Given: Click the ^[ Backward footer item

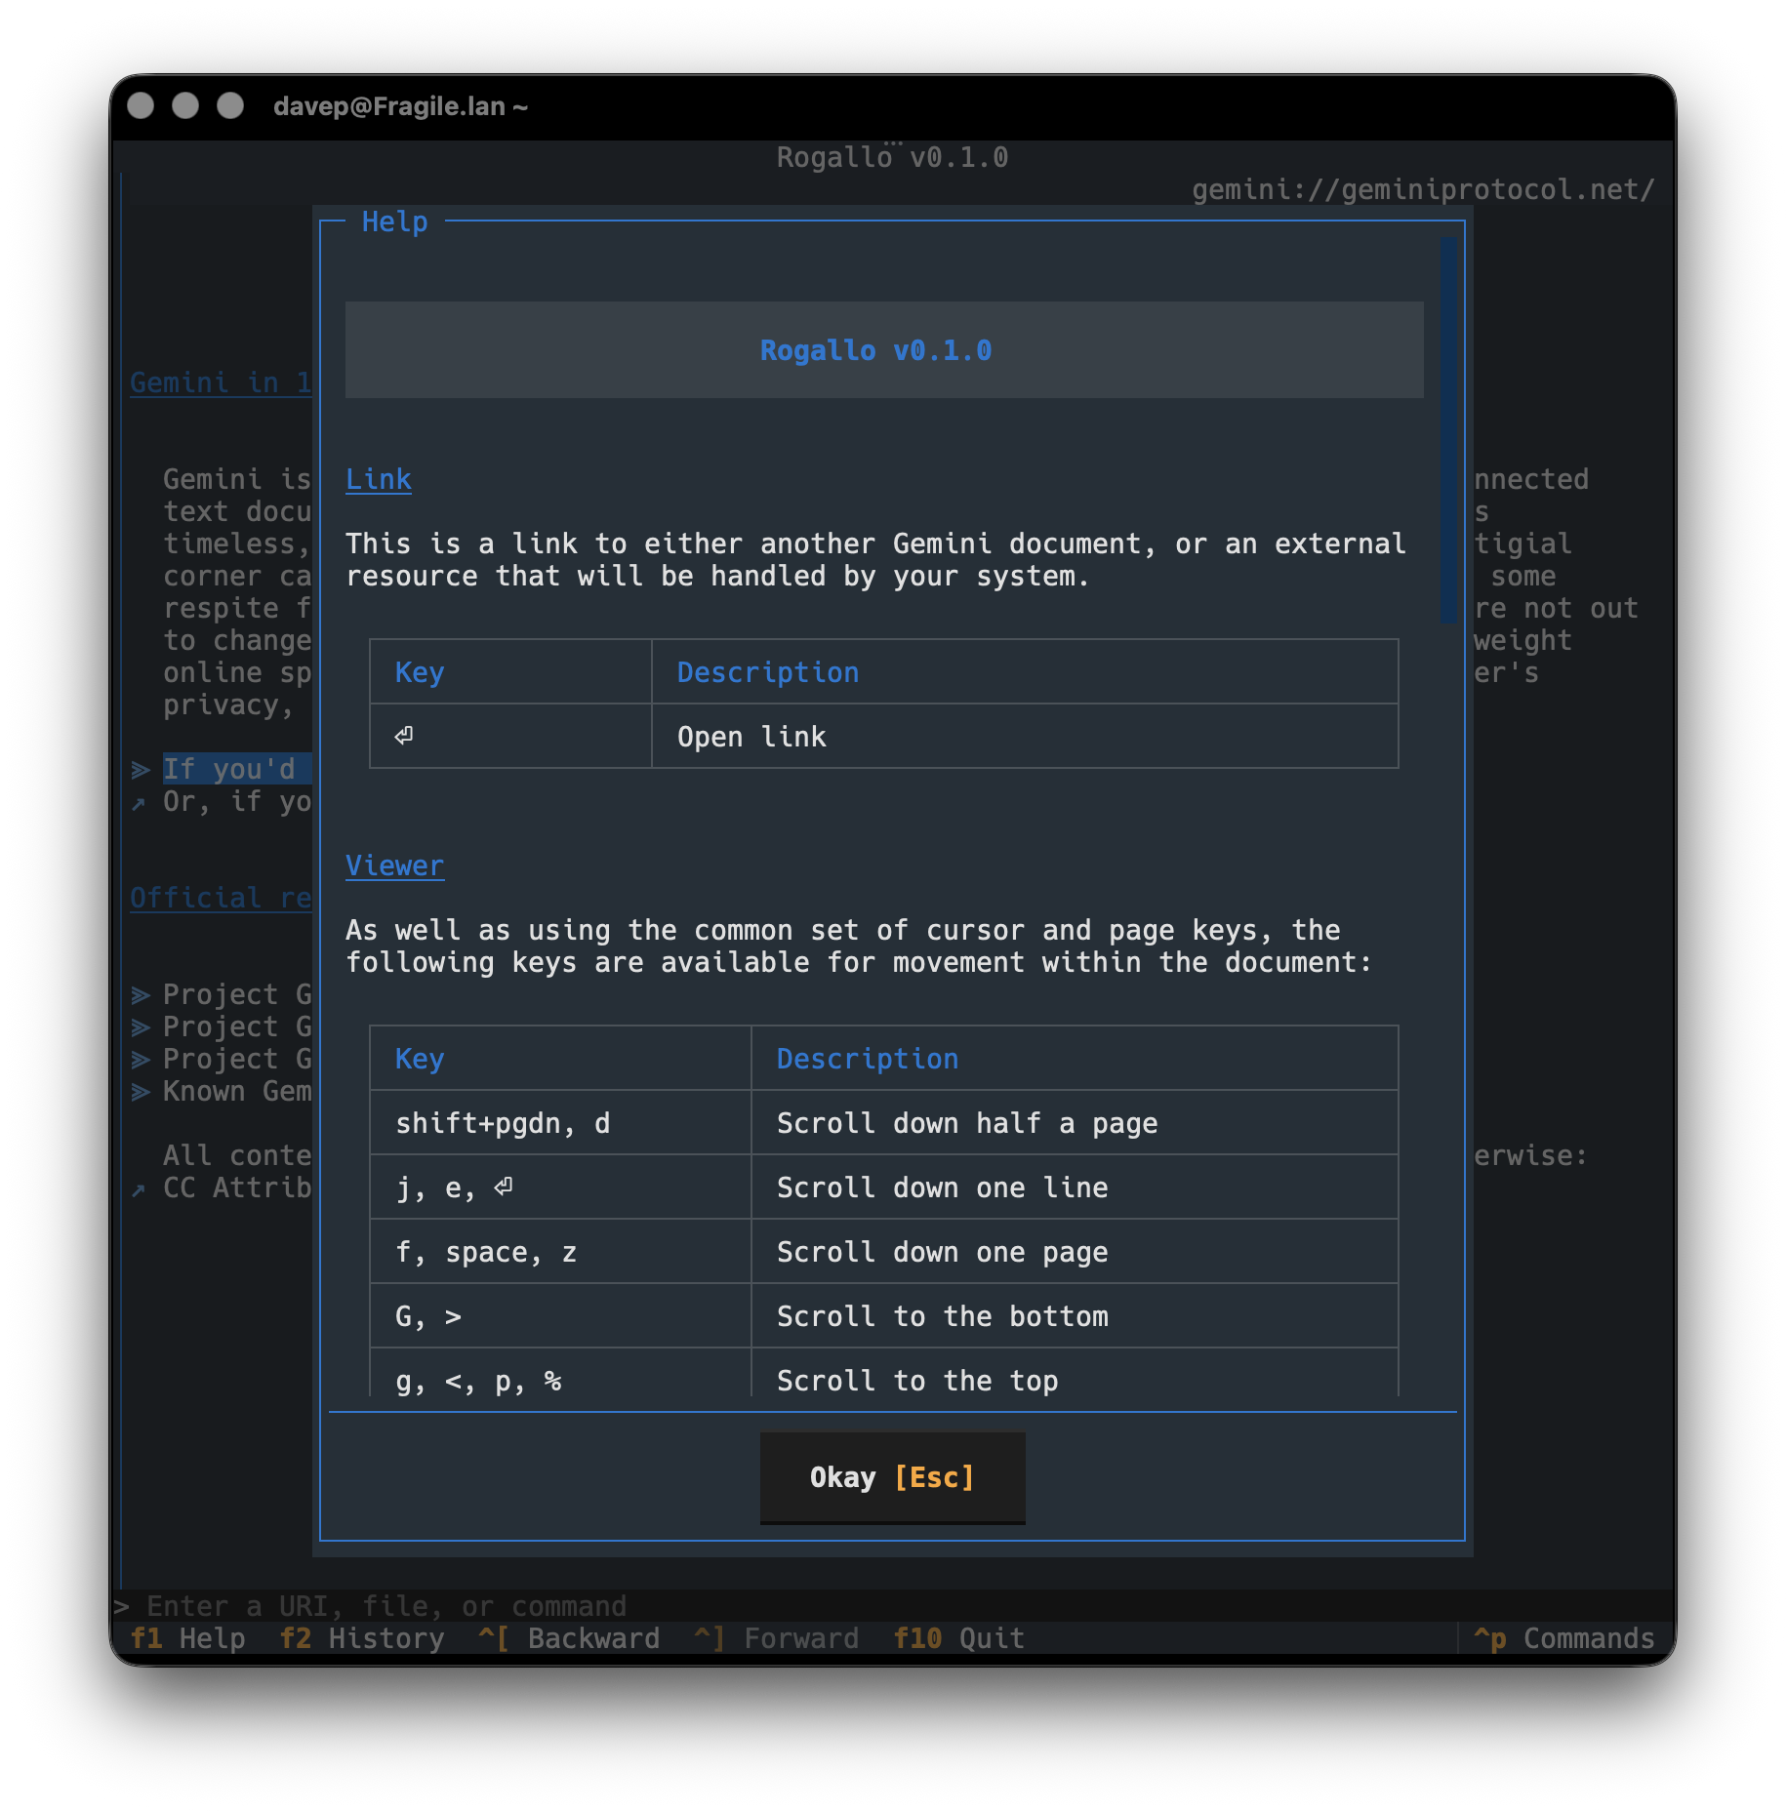Looking at the screenshot, I should coord(569,1638).
